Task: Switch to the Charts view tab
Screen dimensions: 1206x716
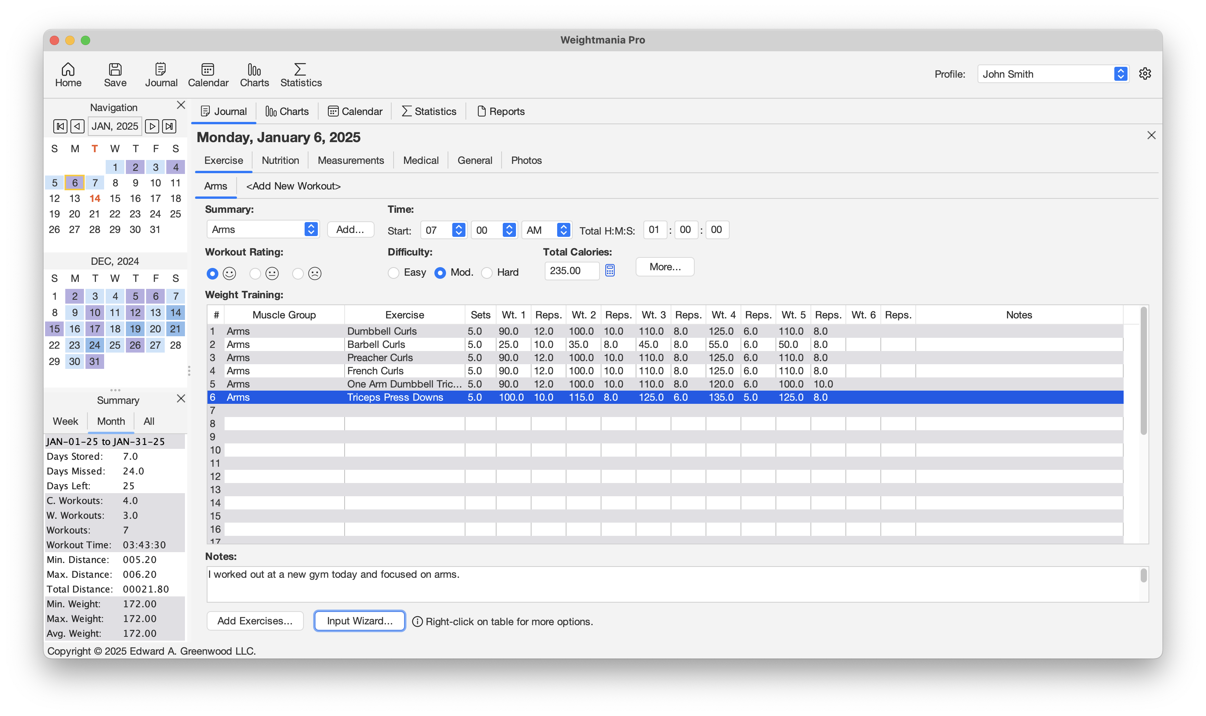Action: pos(287,111)
